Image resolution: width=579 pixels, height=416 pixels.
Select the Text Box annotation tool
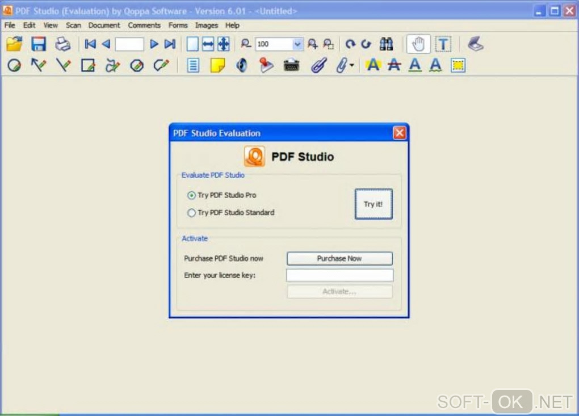(x=193, y=66)
